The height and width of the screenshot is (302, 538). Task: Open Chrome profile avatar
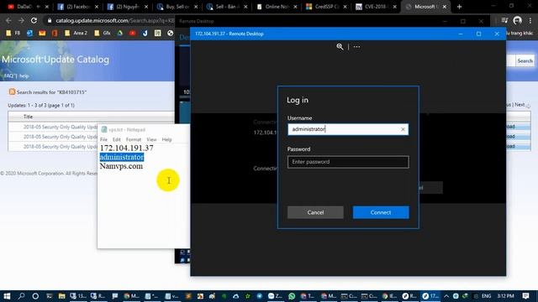click(518, 20)
